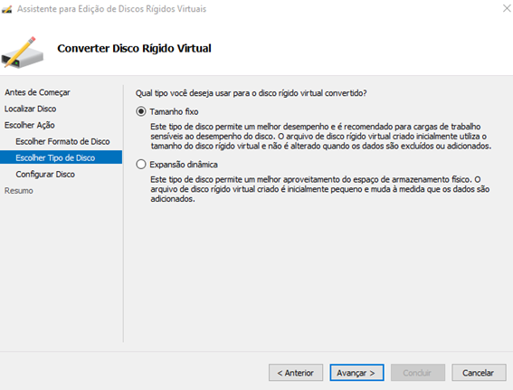The height and width of the screenshot is (390, 513).
Task: Click the Converter Disco Rígido Virtual heading
Action: pos(135,49)
